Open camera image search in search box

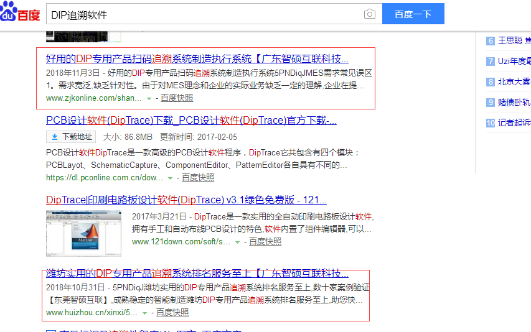point(370,14)
